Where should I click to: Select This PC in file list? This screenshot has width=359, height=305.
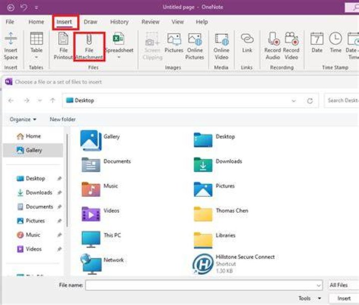[x=101, y=239]
